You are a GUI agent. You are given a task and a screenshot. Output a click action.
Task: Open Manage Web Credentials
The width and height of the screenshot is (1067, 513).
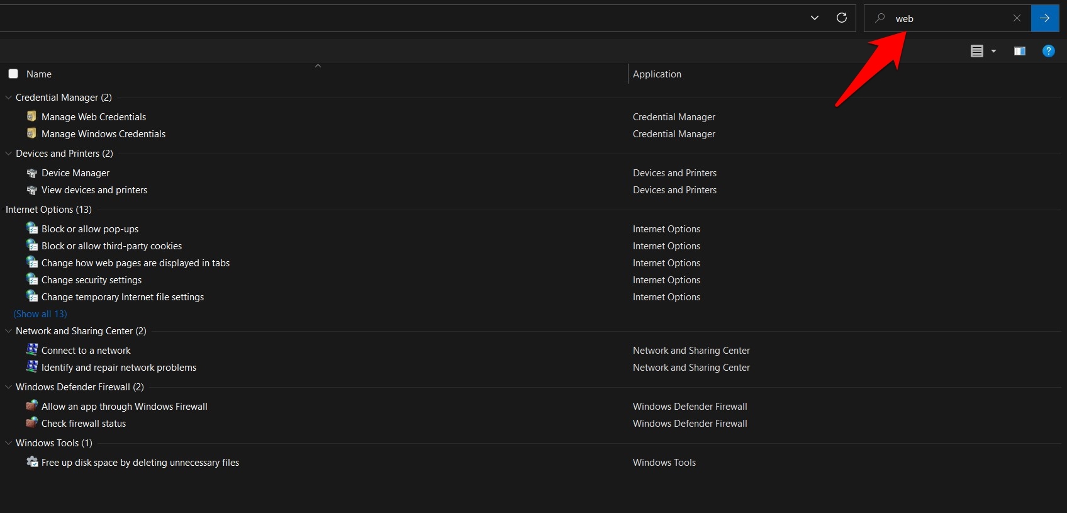[x=94, y=117]
